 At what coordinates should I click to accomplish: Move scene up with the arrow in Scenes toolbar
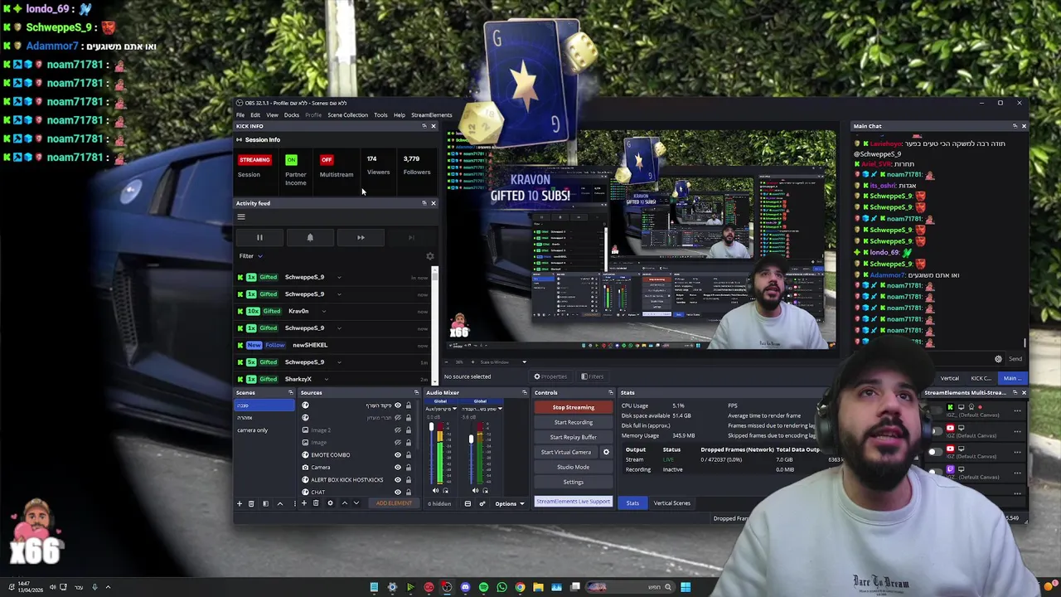tap(280, 503)
